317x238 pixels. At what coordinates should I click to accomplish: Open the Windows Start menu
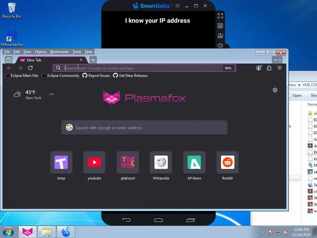click(8, 232)
